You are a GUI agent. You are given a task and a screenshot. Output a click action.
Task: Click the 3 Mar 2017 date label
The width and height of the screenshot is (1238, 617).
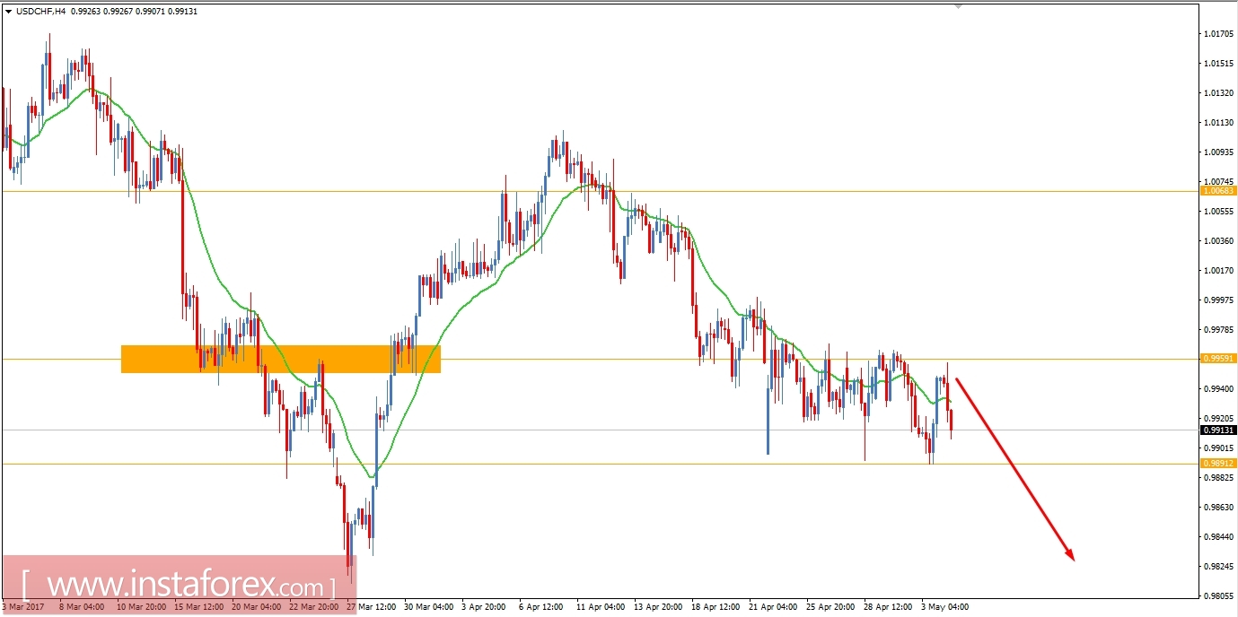click(23, 607)
